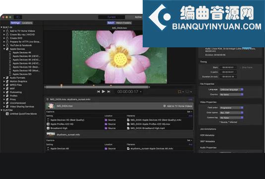265x179 pixels.
Task: Click Add button for IMG_0424.mov outputs
Action: [x=191, y=116]
